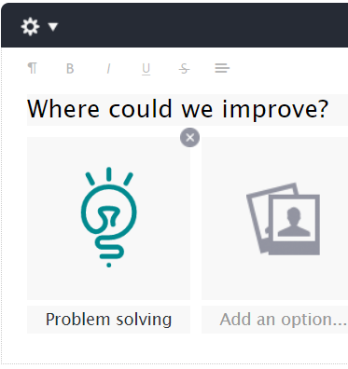The image size is (348, 369).
Task: Place cursor on the word 'Where' in title
Action: [63, 109]
